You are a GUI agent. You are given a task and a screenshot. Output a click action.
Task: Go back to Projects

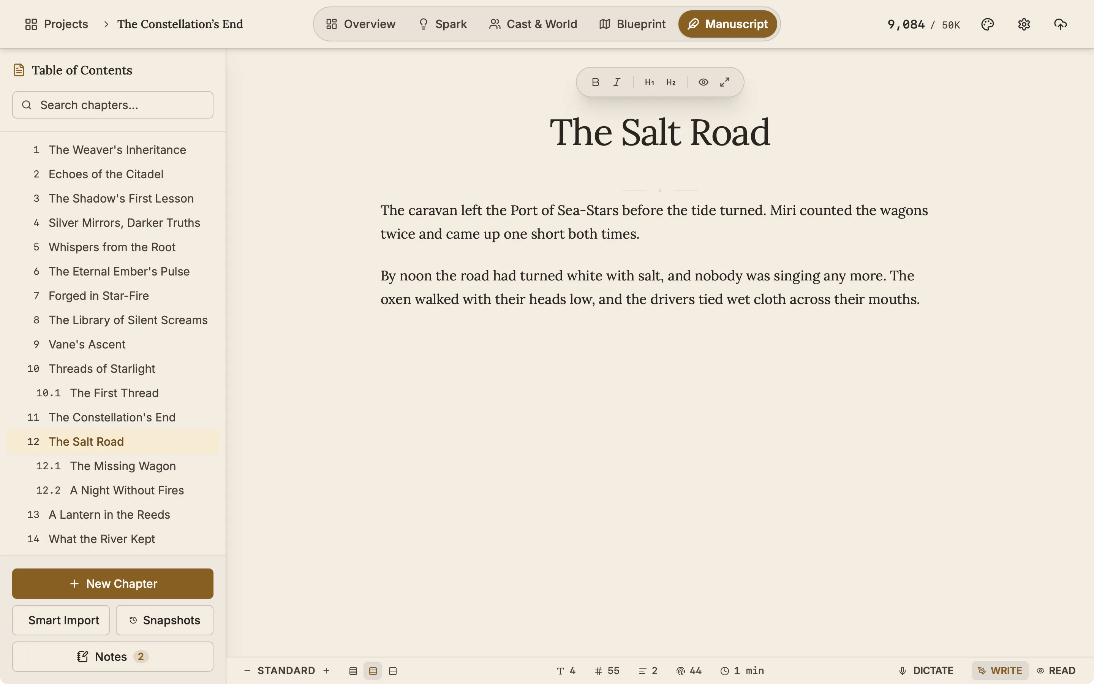(57, 24)
